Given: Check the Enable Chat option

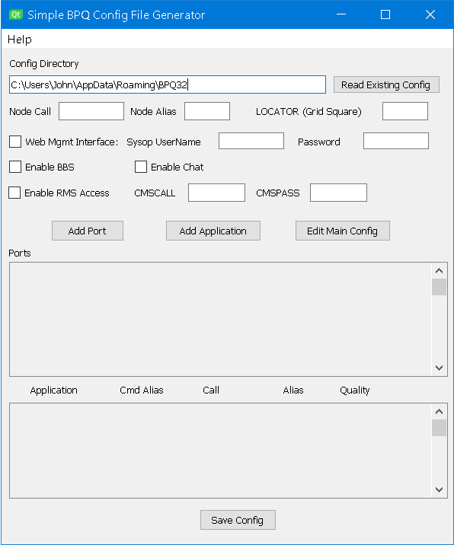Looking at the screenshot, I should tap(141, 167).
